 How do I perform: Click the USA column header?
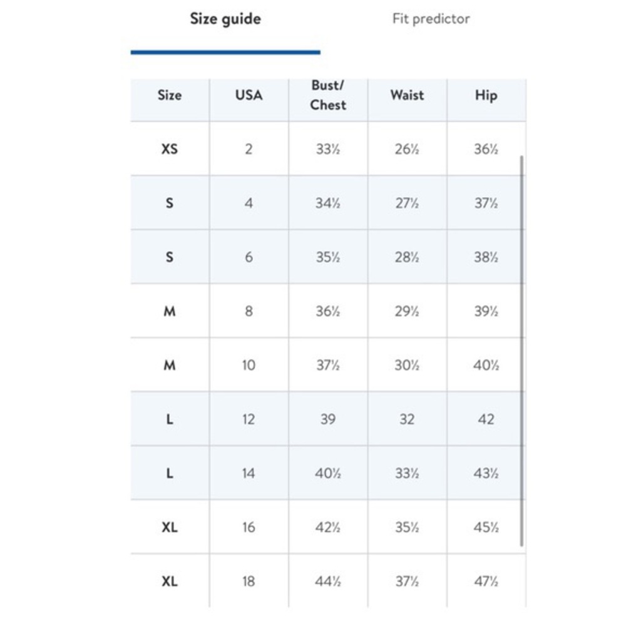point(249,95)
